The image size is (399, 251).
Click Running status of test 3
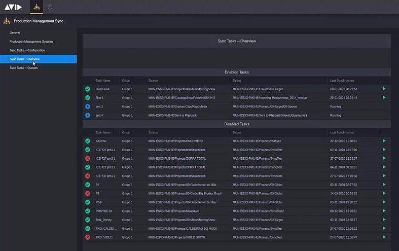pyautogui.click(x=336, y=106)
